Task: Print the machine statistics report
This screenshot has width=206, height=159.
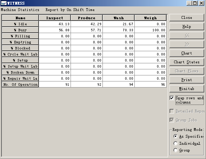Action: [x=187, y=80]
